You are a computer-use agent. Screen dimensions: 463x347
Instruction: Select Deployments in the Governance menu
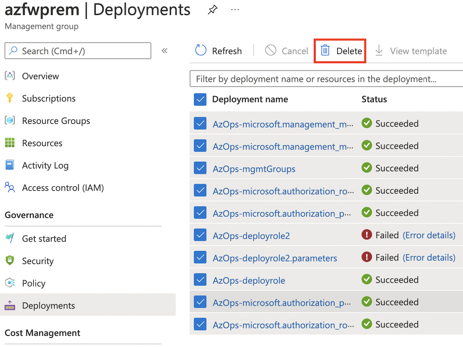tap(48, 305)
